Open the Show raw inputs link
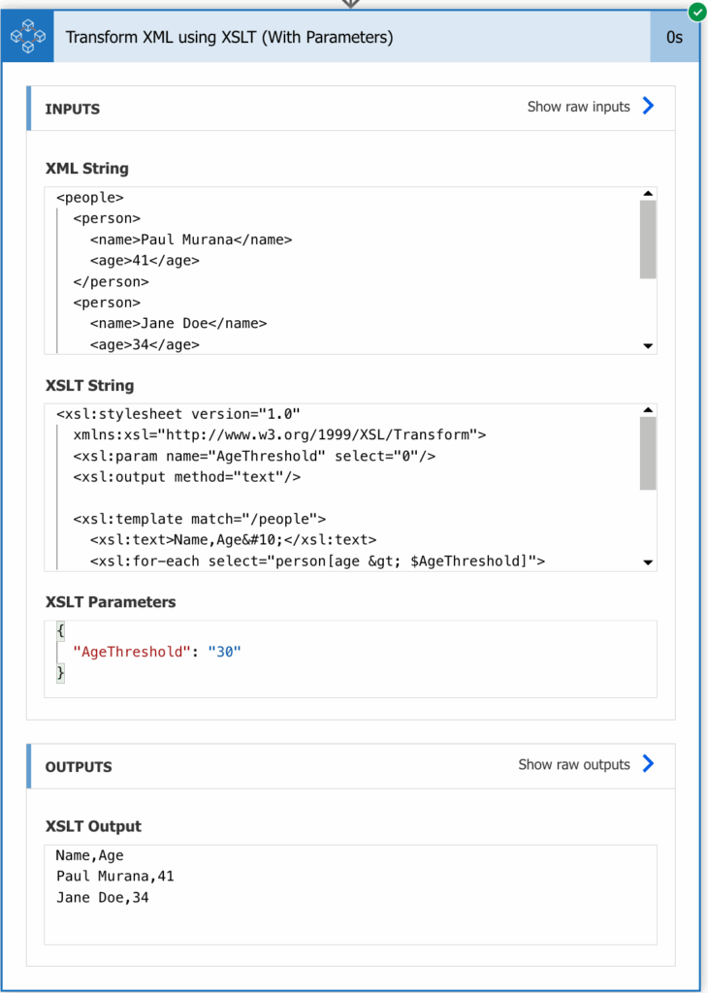708x993 pixels. coord(578,107)
